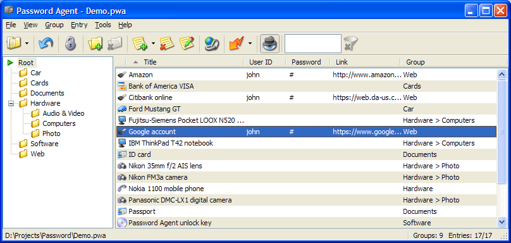Click the orange lightning auto-fill icon
Screen dimensions: 511x243
pos(237,43)
